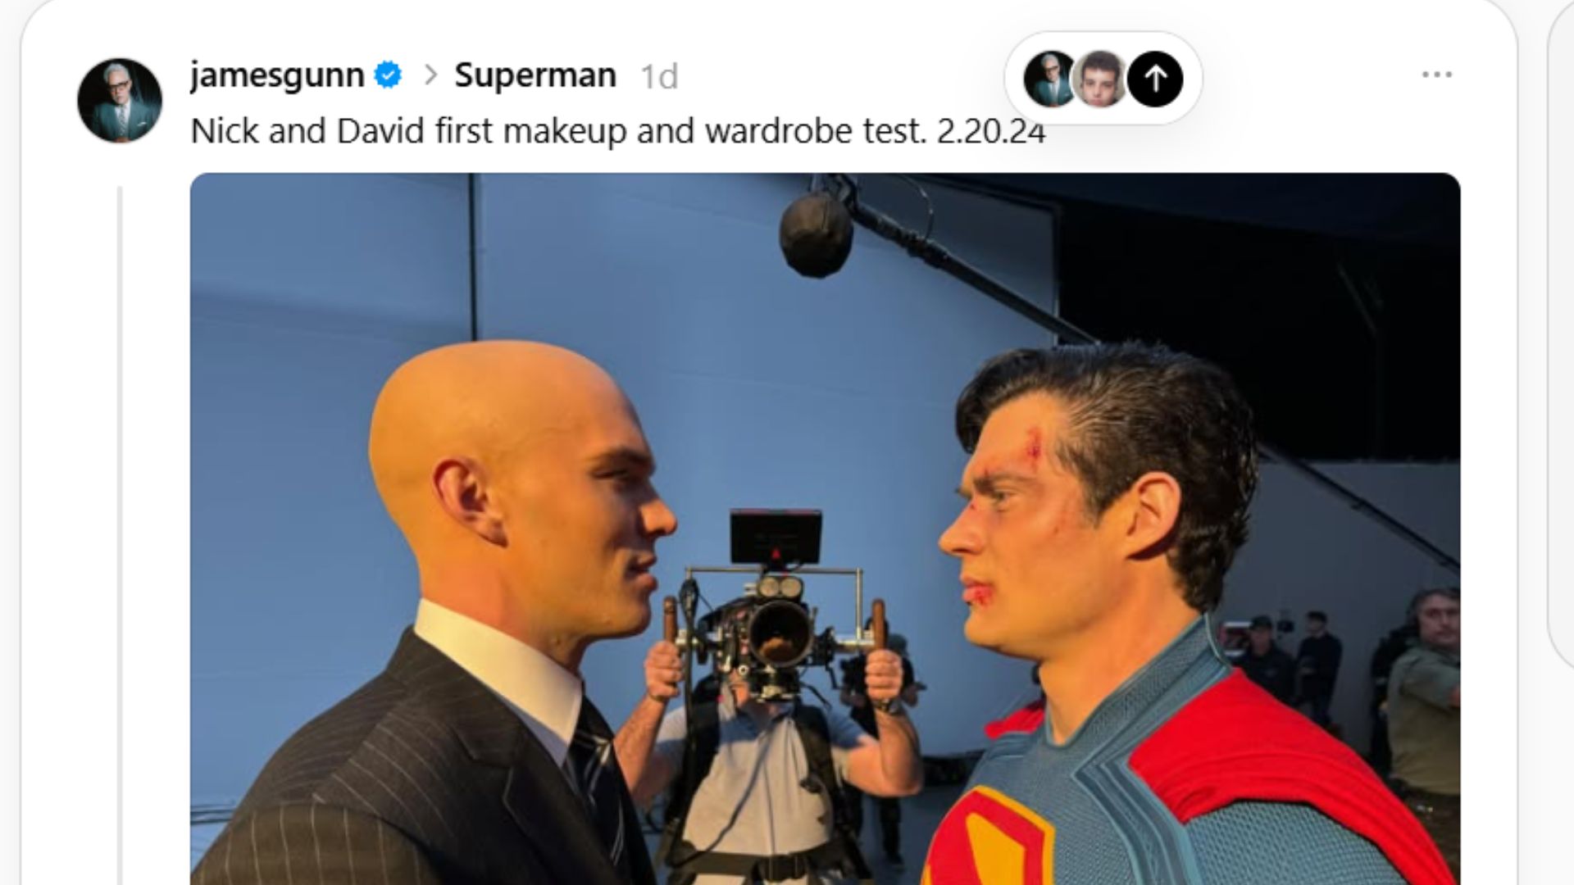1574x885 pixels.
Task: Open jamesgunn's large profile avatar
Action: (x=120, y=100)
